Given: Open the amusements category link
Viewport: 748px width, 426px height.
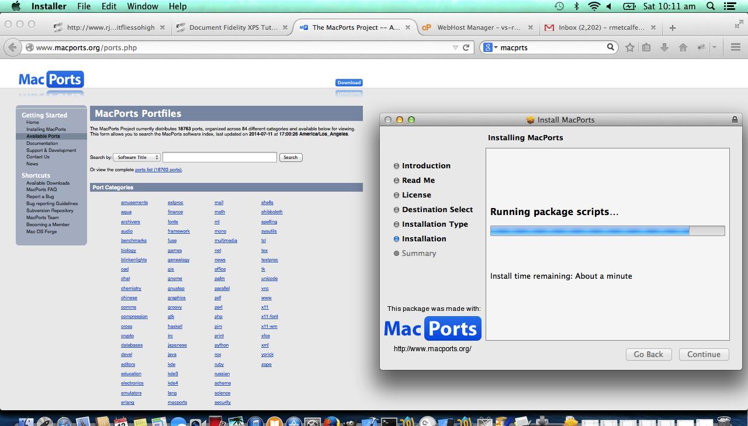Looking at the screenshot, I should pyautogui.click(x=134, y=203).
